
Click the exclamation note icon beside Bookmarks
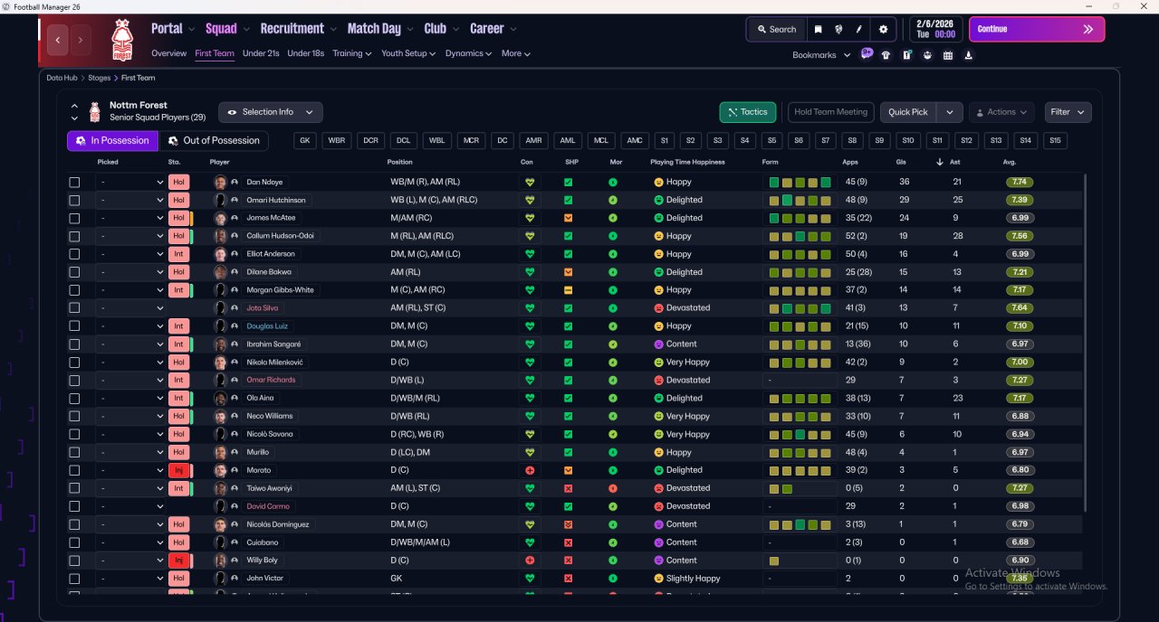pyautogui.click(x=906, y=55)
